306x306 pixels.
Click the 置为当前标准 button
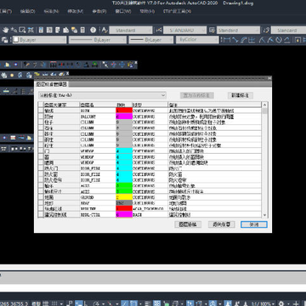[x=197, y=95]
